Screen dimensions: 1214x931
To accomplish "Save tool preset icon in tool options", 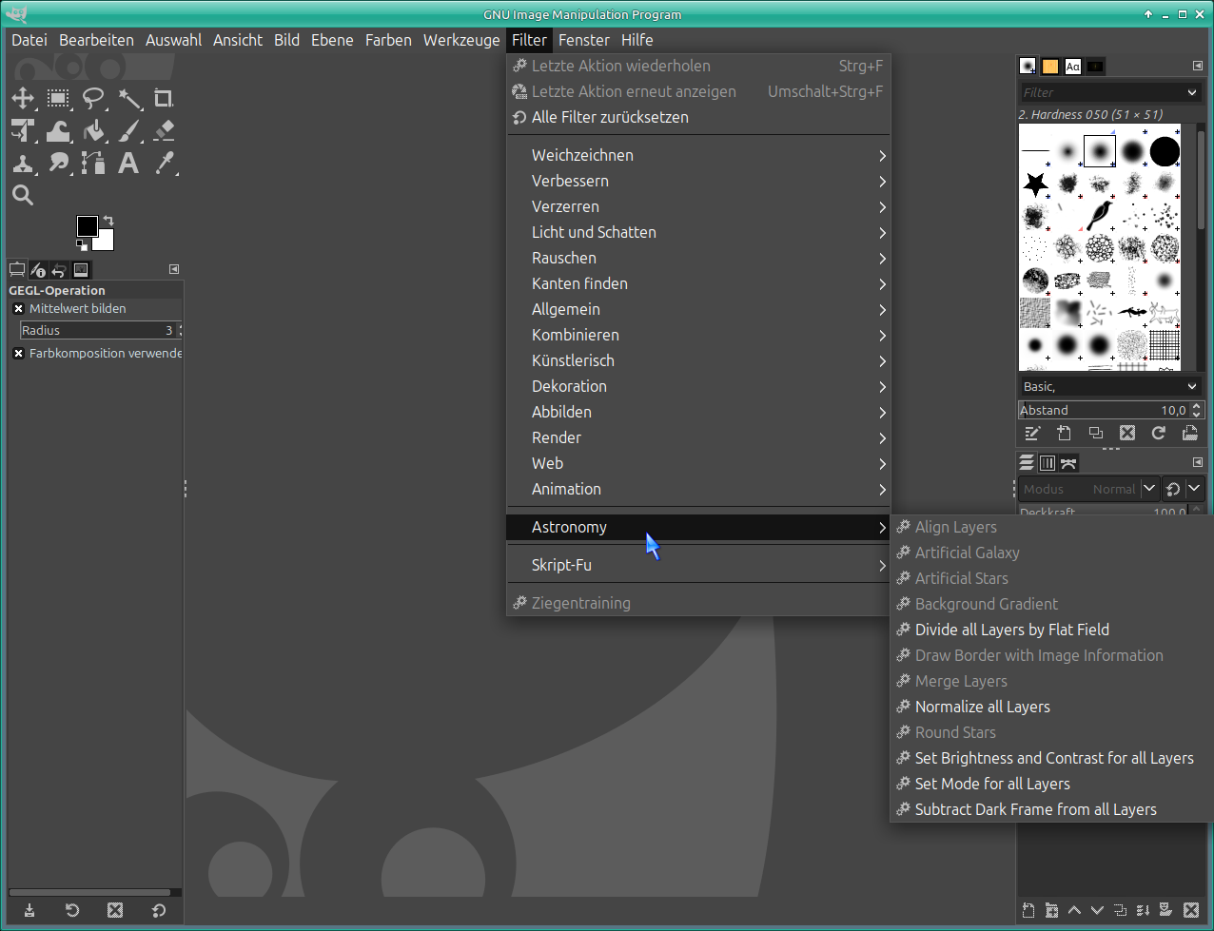I will [29, 910].
